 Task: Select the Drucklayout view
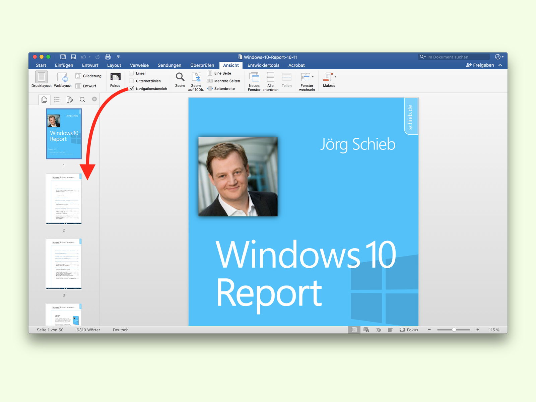click(42, 80)
